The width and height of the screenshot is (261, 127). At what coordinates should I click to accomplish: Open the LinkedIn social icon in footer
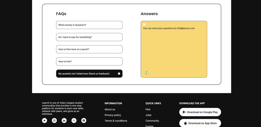click(x=64, y=120)
